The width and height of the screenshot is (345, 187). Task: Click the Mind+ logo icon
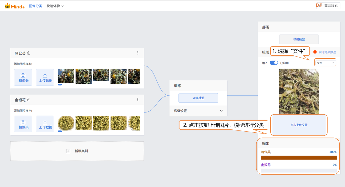tap(8, 6)
